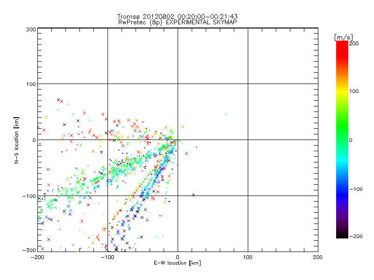Click the blue X marker just right of origin

187,154
